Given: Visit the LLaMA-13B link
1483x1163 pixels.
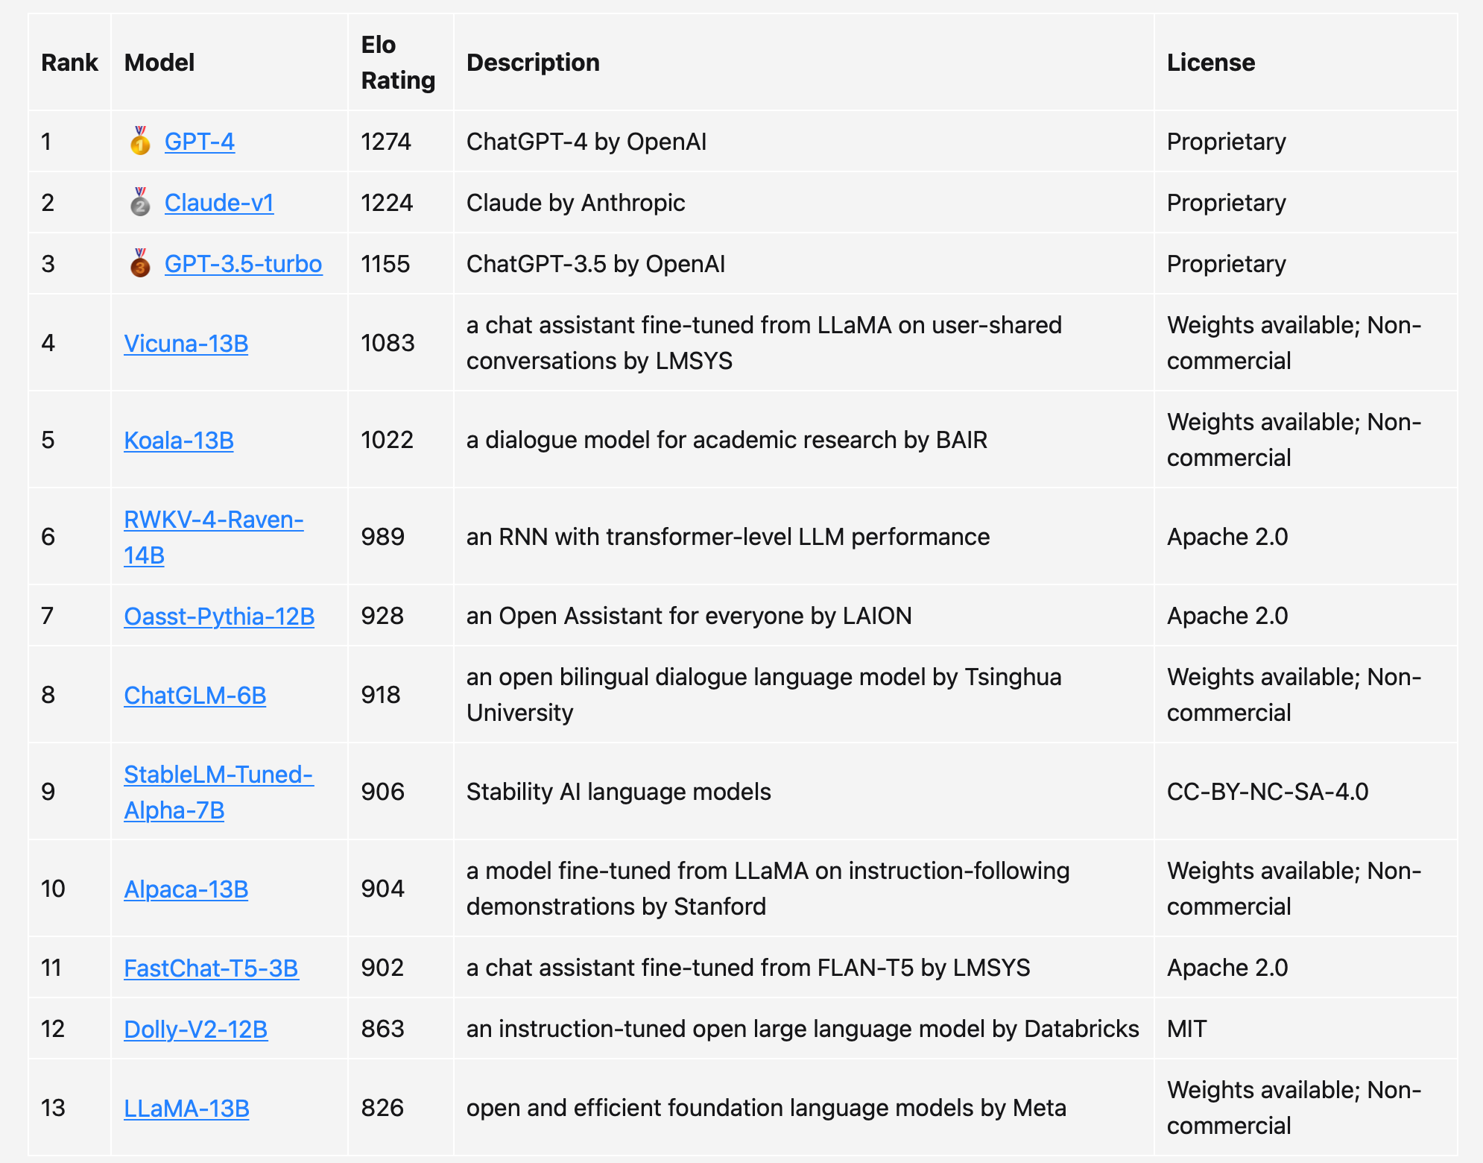Looking at the screenshot, I should point(186,1108).
